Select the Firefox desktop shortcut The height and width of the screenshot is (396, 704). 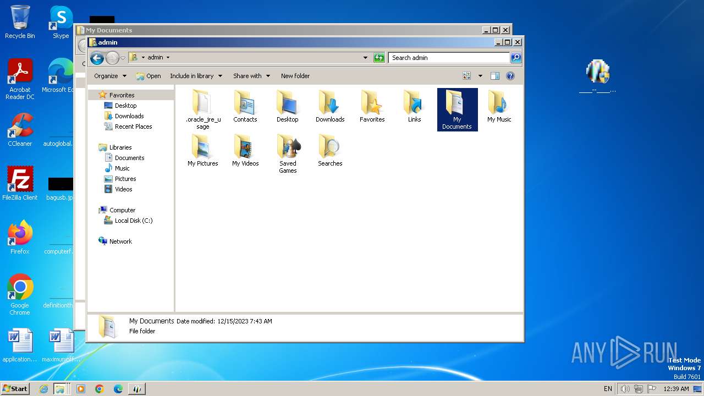20,238
